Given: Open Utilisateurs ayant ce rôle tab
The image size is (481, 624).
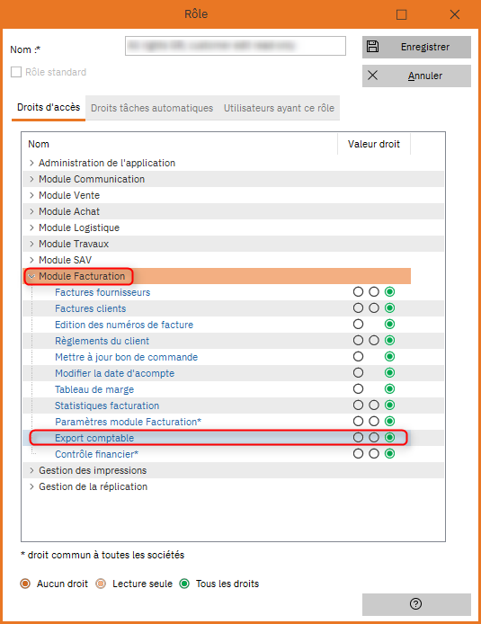Looking at the screenshot, I should pyautogui.click(x=279, y=108).
